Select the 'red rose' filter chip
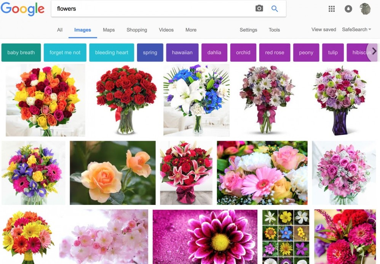The image size is (380, 264). [x=275, y=52]
